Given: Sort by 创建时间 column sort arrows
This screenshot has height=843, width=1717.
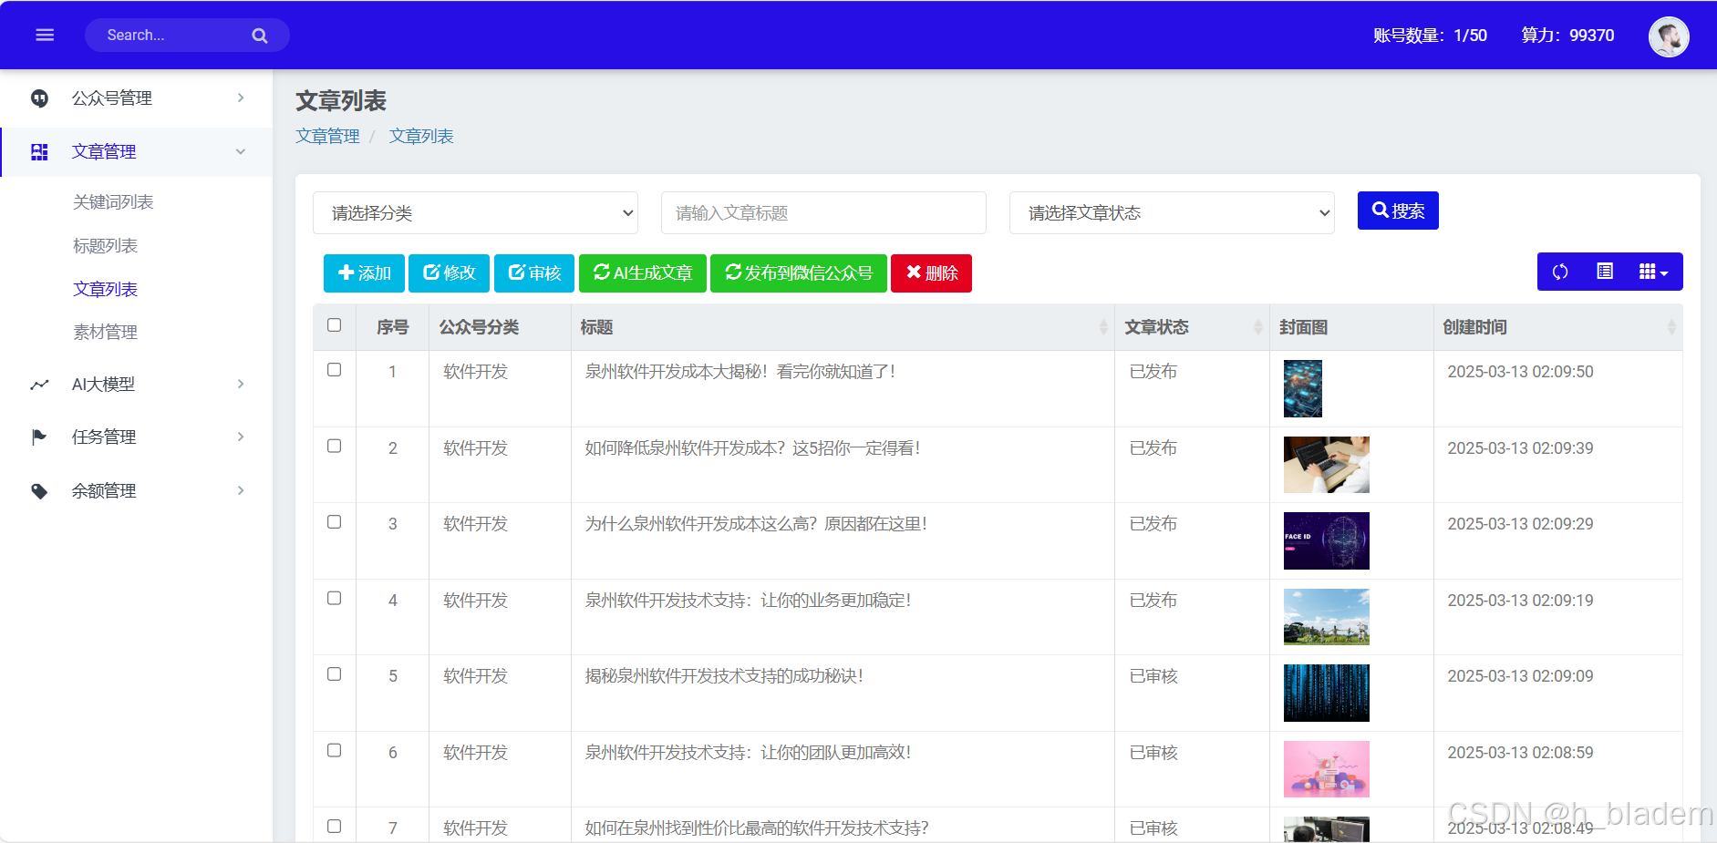Looking at the screenshot, I should point(1671,327).
